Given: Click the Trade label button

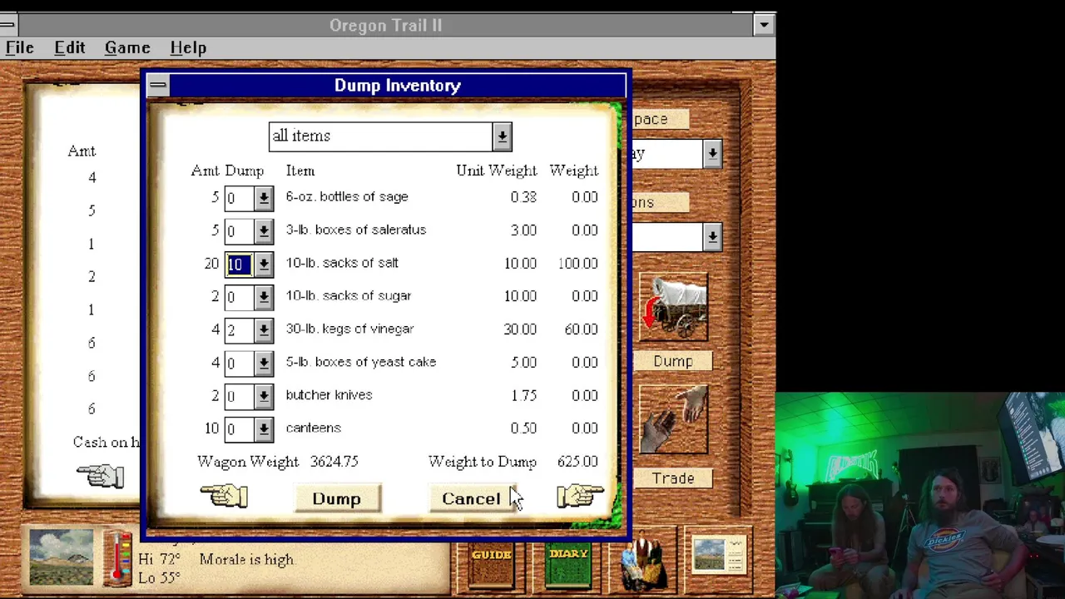Looking at the screenshot, I should pyautogui.click(x=672, y=478).
